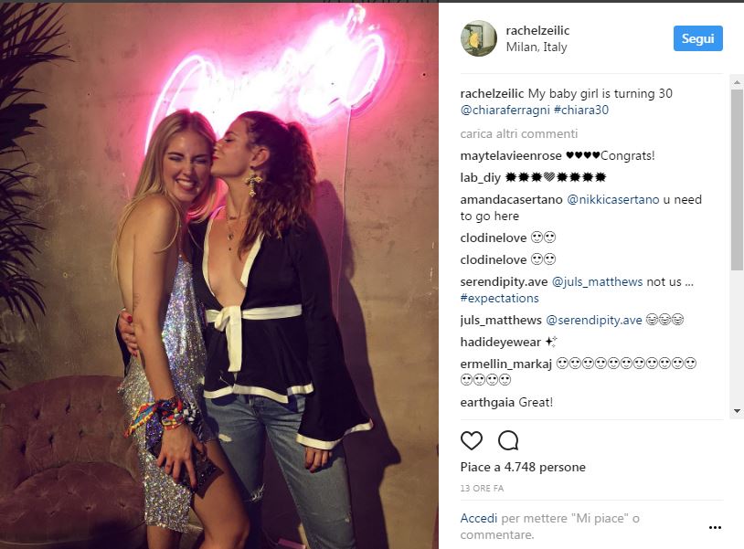Image resolution: width=744 pixels, height=549 pixels.
Task: Open the @nikkicasertano mention
Action: (613, 199)
